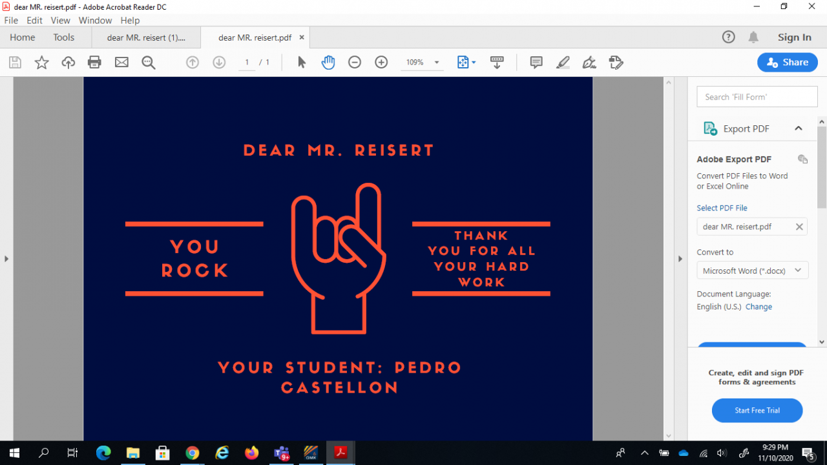Click the page number field
The width and height of the screenshot is (827, 465).
pyautogui.click(x=247, y=63)
